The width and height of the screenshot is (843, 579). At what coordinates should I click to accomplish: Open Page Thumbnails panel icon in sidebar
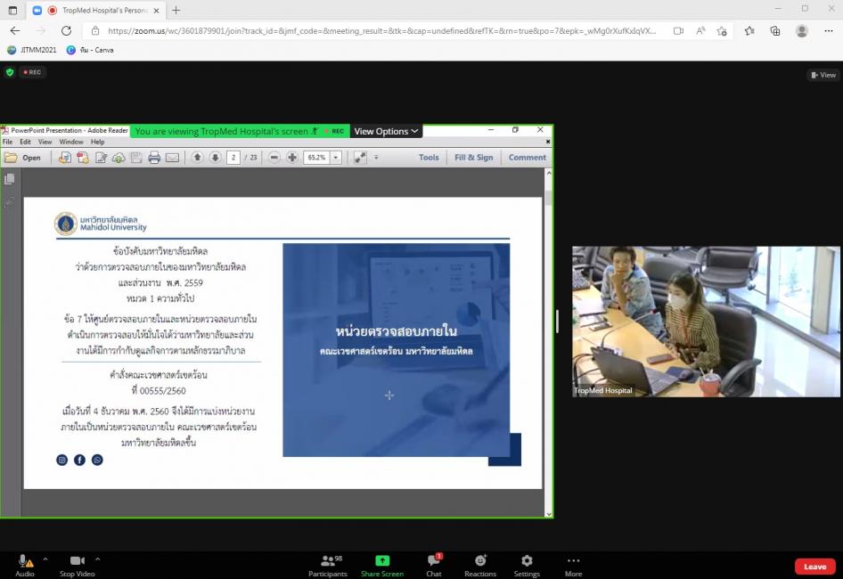10,179
